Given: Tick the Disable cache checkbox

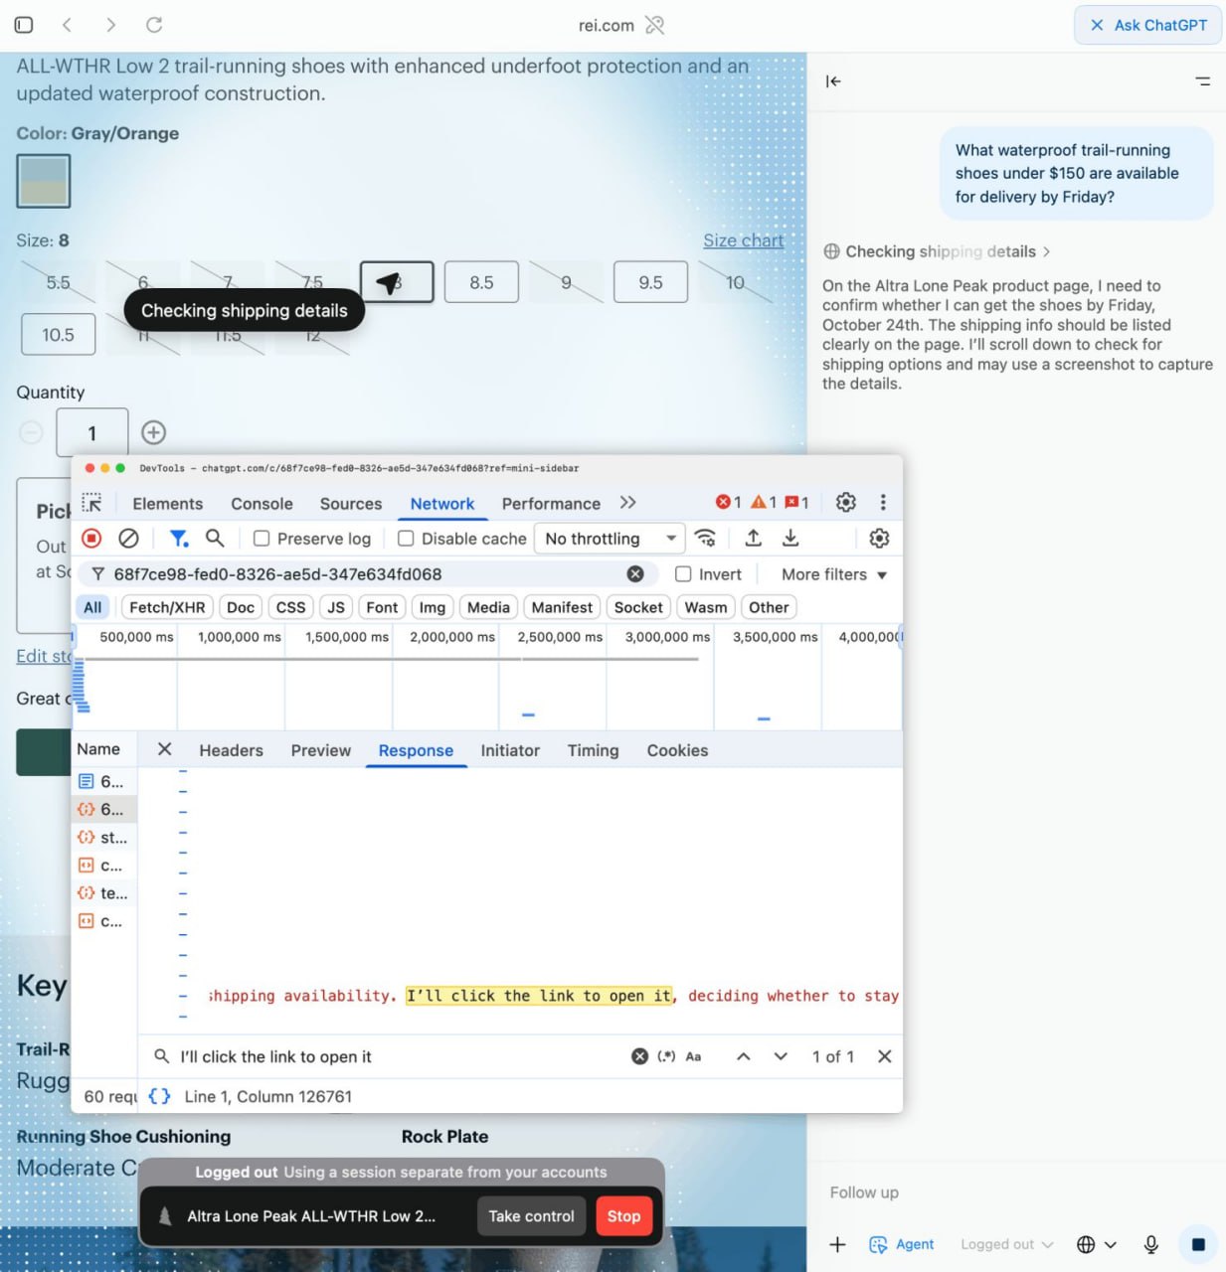Looking at the screenshot, I should tap(406, 539).
